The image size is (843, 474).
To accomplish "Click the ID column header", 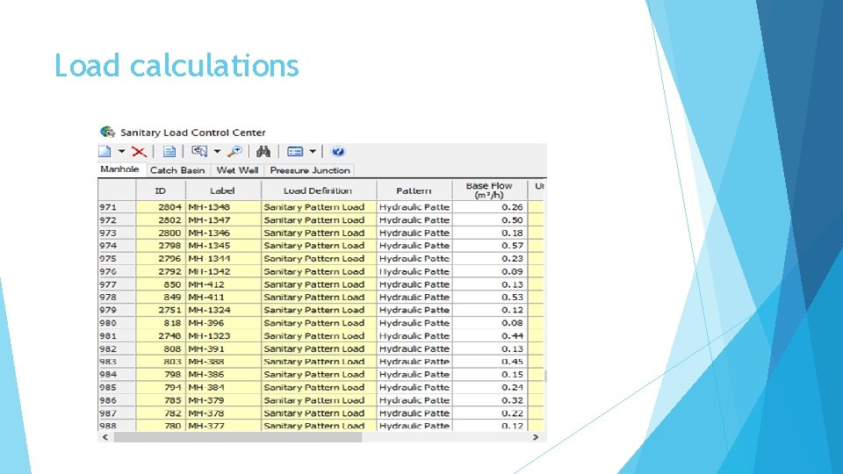I will (x=160, y=190).
